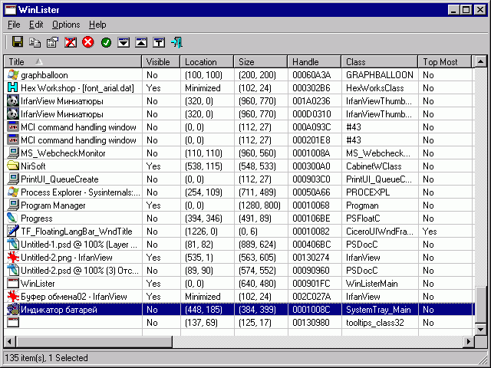
Task: Click the window icon with up arrow
Action: click(x=141, y=42)
